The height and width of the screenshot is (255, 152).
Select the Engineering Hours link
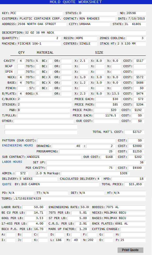[17, 145]
